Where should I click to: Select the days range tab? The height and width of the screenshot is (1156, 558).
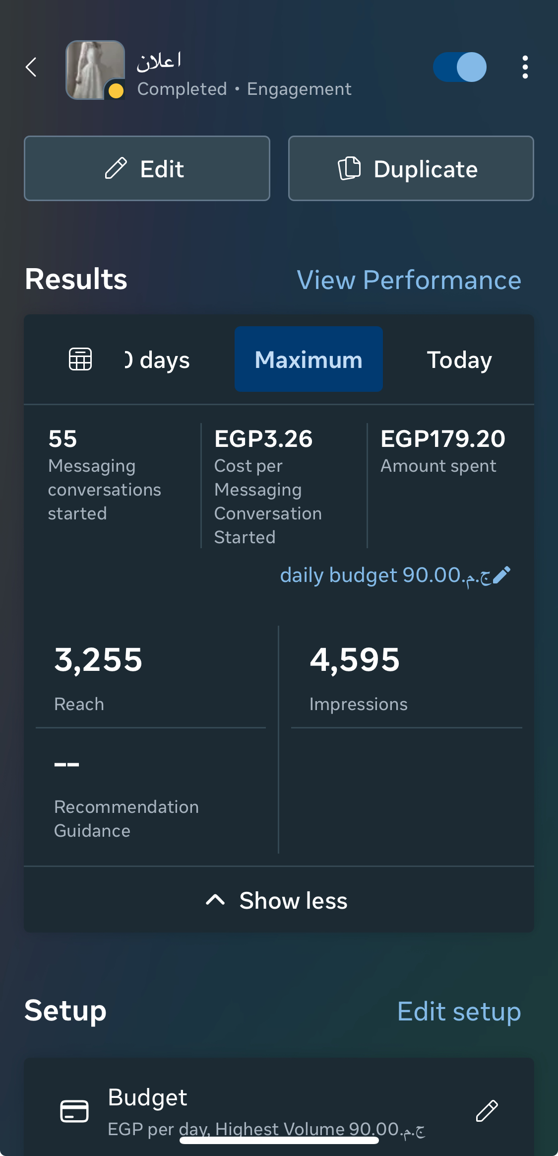pyautogui.click(x=159, y=360)
